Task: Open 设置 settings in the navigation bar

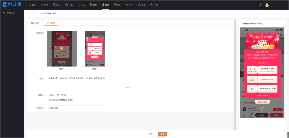Action: [154, 5]
